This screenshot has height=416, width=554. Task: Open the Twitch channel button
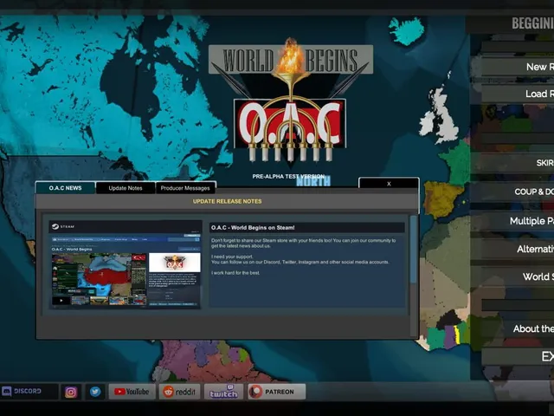223,392
